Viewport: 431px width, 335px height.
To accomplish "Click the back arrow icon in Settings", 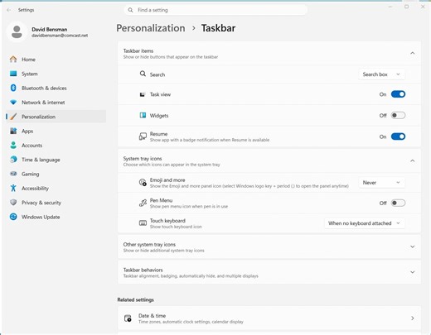I will [x=9, y=10].
